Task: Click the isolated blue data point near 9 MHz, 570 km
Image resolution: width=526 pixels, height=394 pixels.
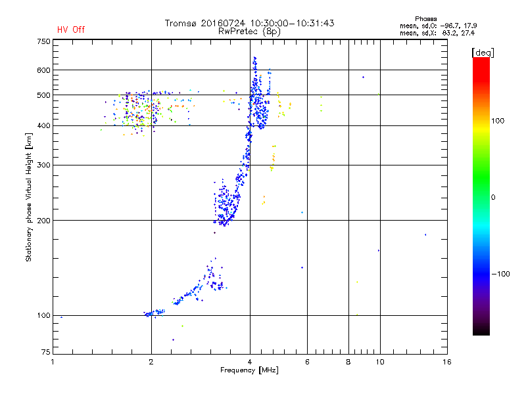Action: (x=364, y=77)
